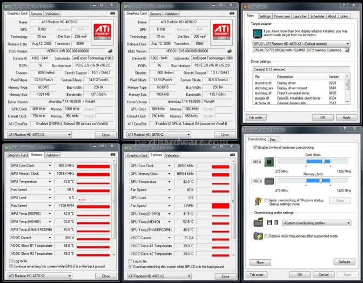The image size is (363, 283).
Task: Click Close button in Sensors window showing 1728 RPM
Action: click(x=106, y=276)
